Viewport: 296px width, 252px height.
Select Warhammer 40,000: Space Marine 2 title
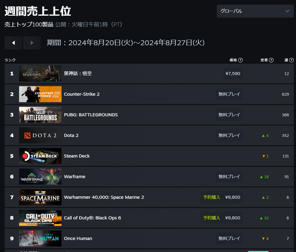104,197
